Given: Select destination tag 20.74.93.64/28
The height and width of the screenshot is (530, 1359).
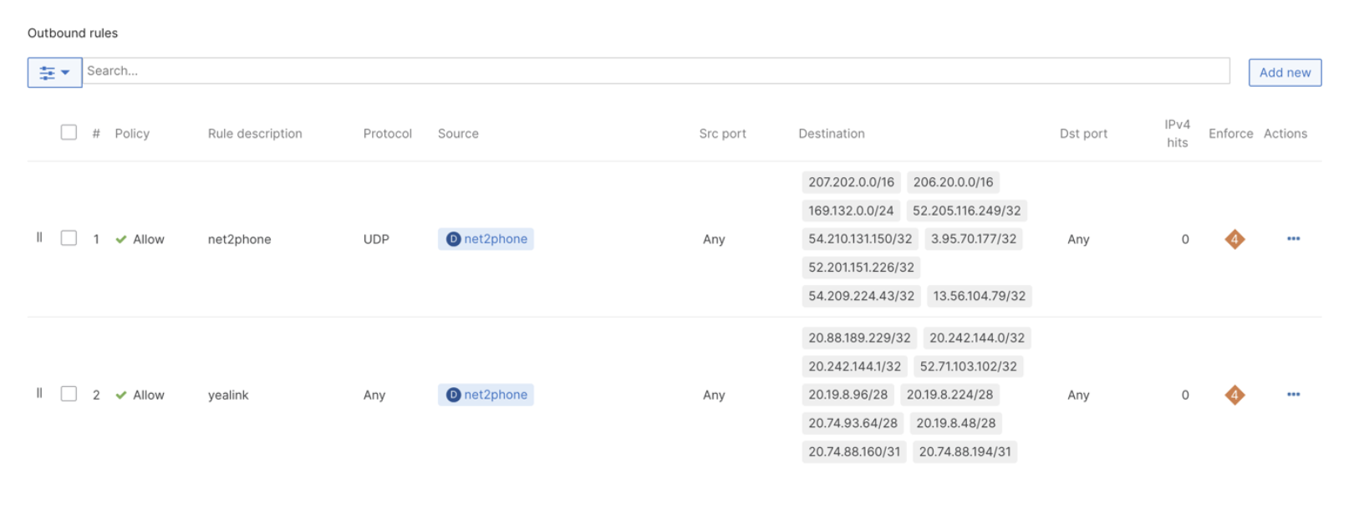Looking at the screenshot, I should click(853, 423).
